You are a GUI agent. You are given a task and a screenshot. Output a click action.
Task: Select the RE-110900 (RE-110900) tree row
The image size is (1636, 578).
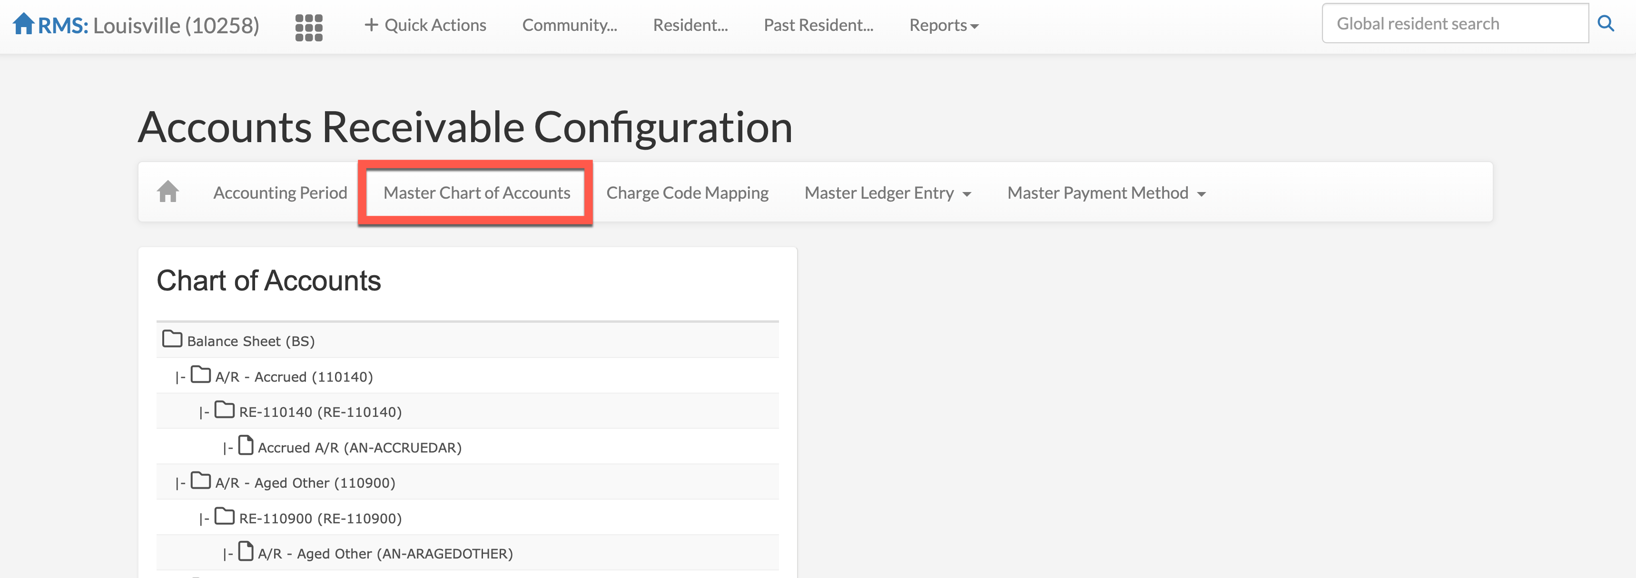[320, 519]
